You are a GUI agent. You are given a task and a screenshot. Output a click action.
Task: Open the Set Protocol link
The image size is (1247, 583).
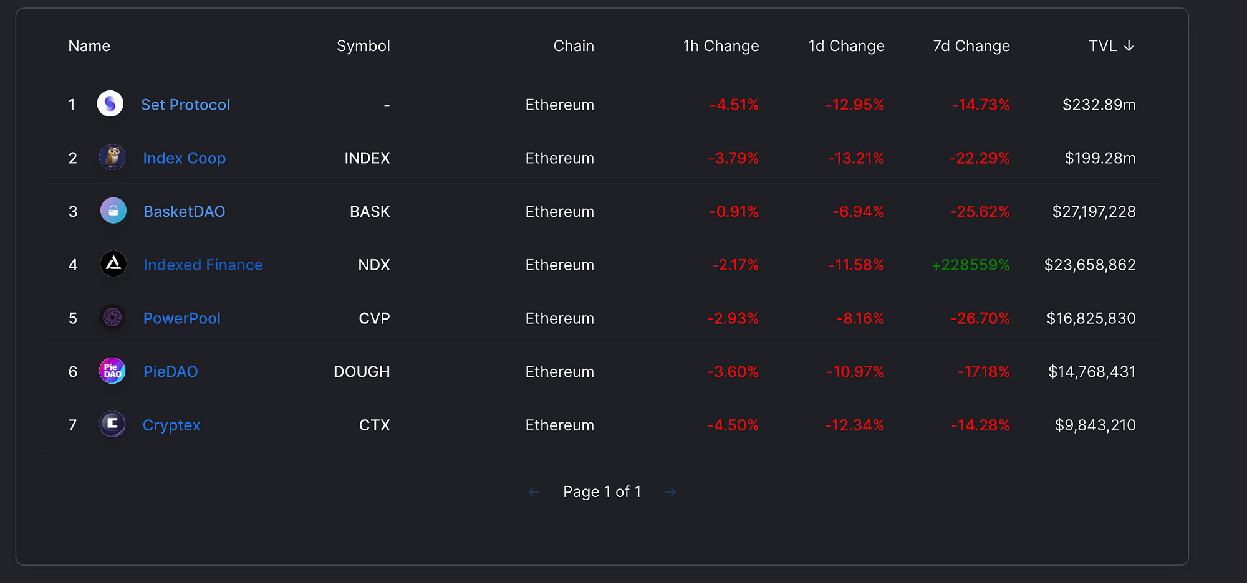pos(185,105)
